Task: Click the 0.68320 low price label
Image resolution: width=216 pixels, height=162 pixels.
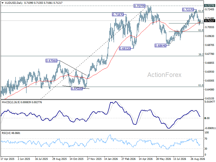Action: (x=125, y=49)
